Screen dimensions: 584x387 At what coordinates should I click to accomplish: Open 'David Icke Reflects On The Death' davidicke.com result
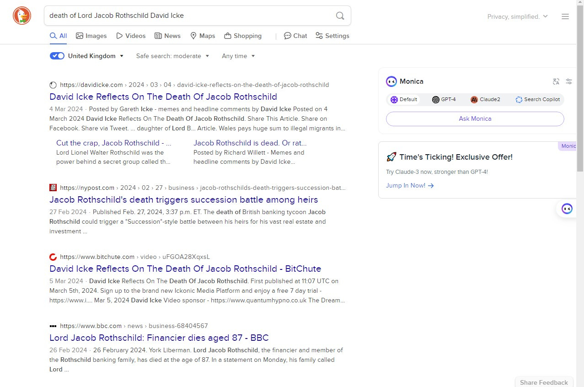tap(163, 97)
